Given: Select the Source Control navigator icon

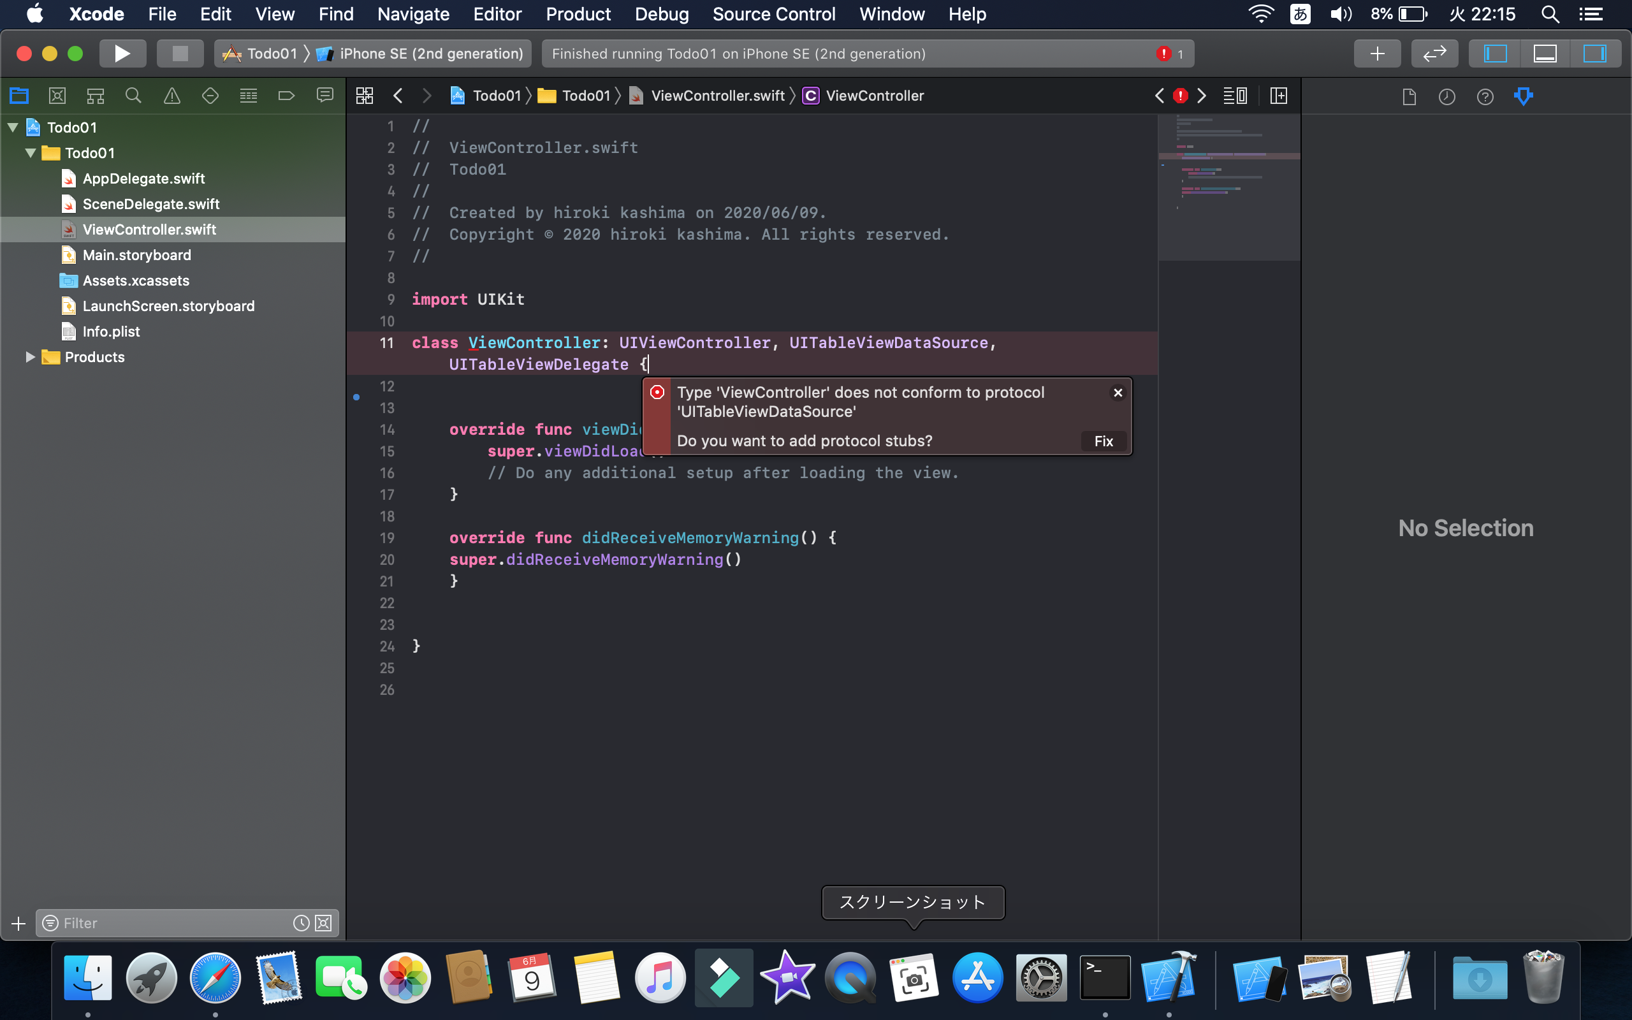Looking at the screenshot, I should [x=57, y=96].
